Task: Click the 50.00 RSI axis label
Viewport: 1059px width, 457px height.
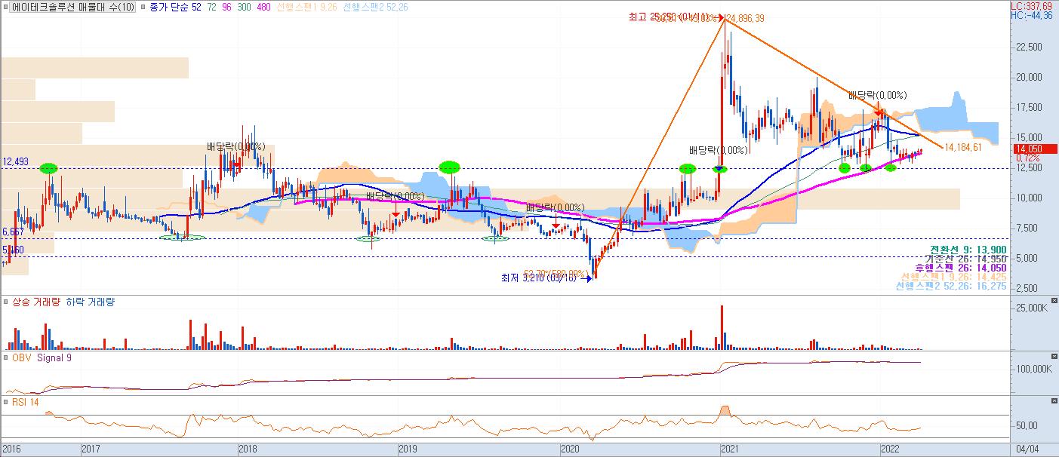Action: [x=1026, y=425]
